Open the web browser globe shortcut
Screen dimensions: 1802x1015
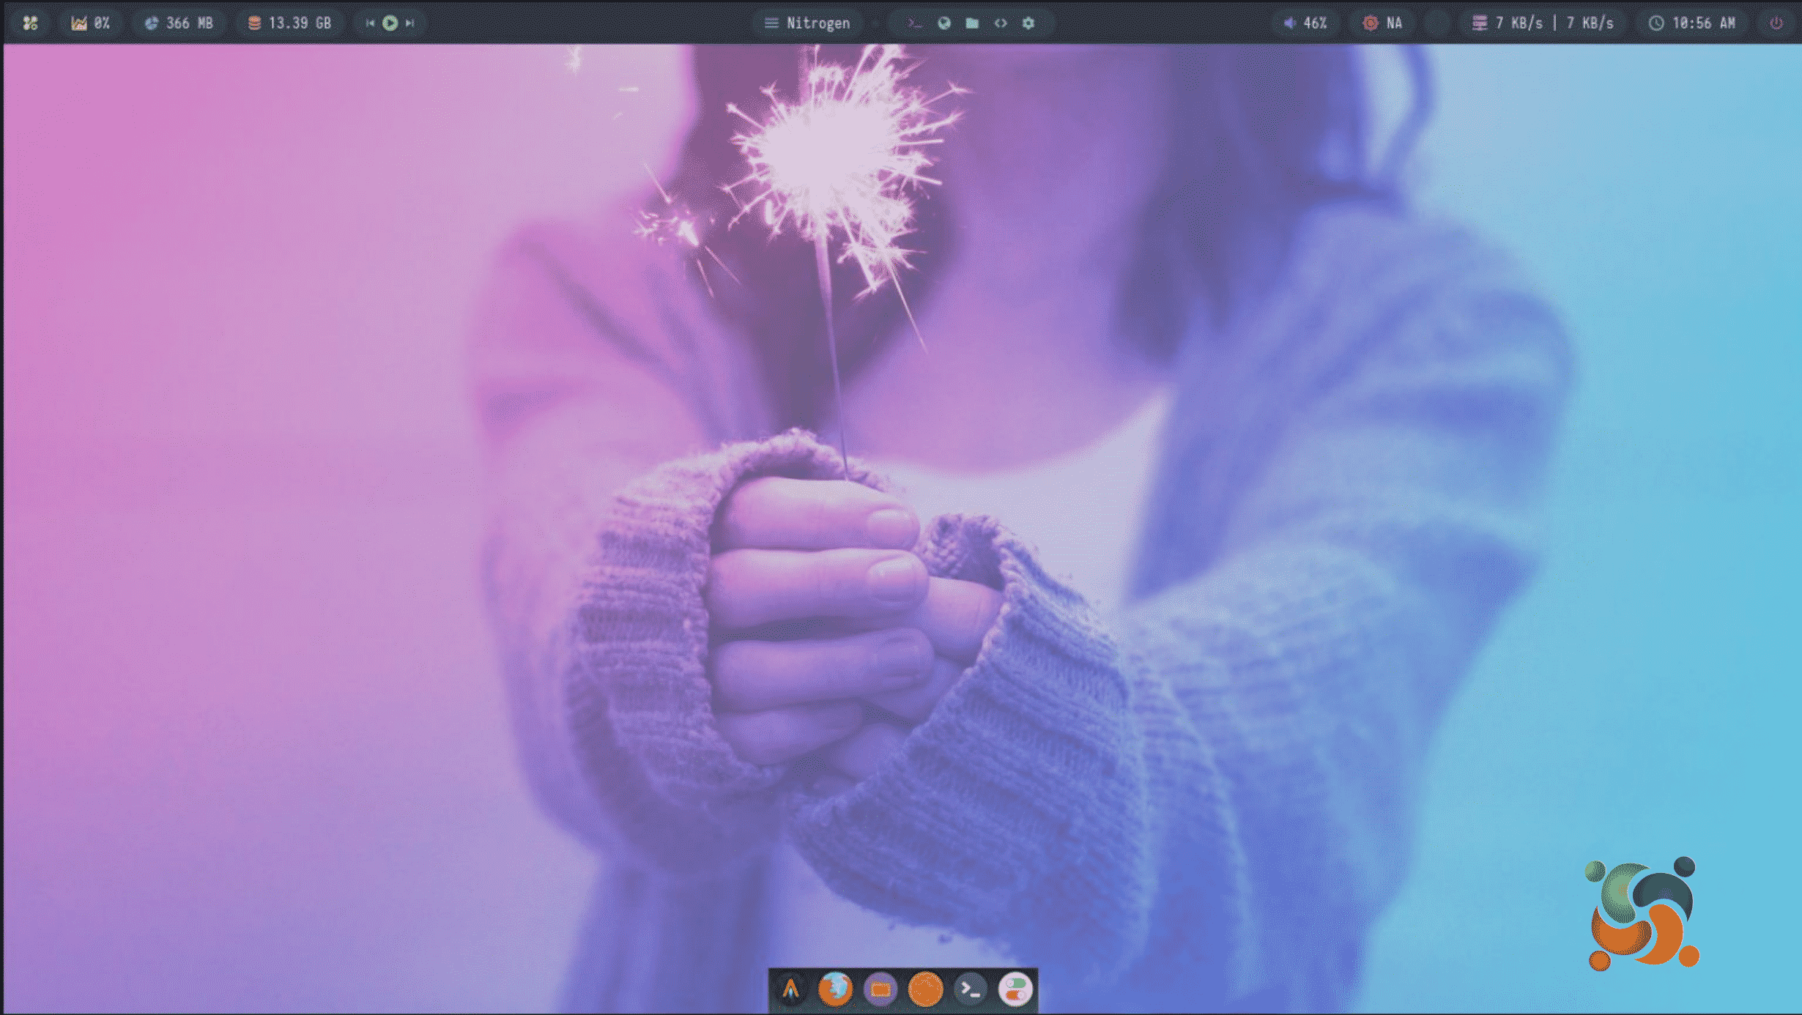(944, 23)
